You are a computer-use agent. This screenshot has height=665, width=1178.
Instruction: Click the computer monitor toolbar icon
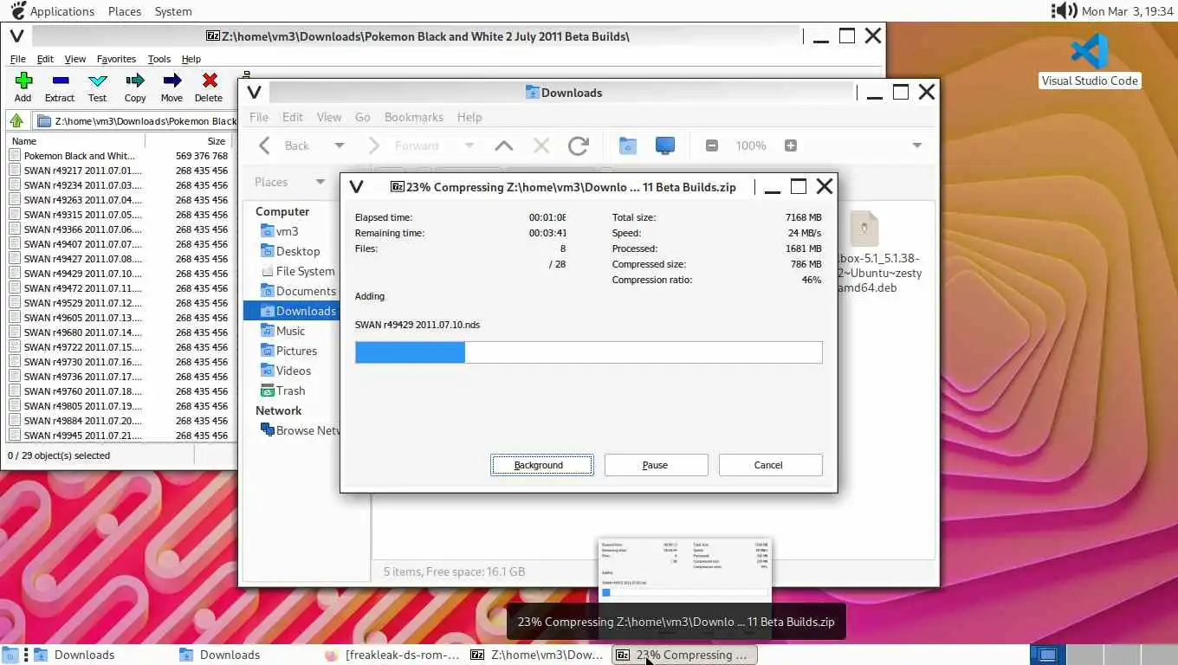pyautogui.click(x=665, y=145)
